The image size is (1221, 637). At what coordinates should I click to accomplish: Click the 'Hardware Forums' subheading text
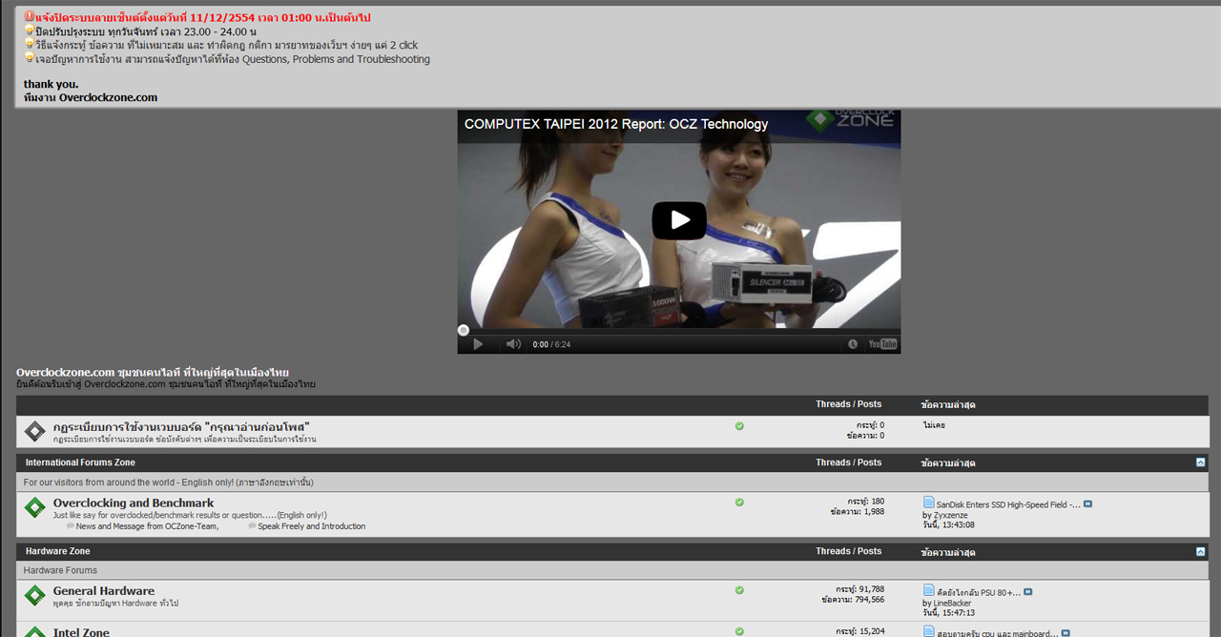point(60,570)
